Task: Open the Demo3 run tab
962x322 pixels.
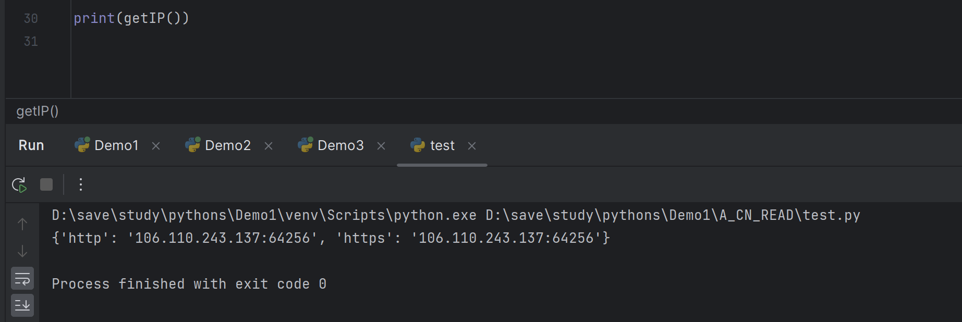Action: 340,145
